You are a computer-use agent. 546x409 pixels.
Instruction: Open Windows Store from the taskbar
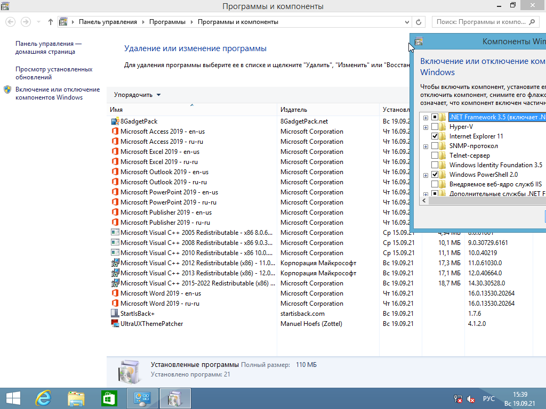109,398
